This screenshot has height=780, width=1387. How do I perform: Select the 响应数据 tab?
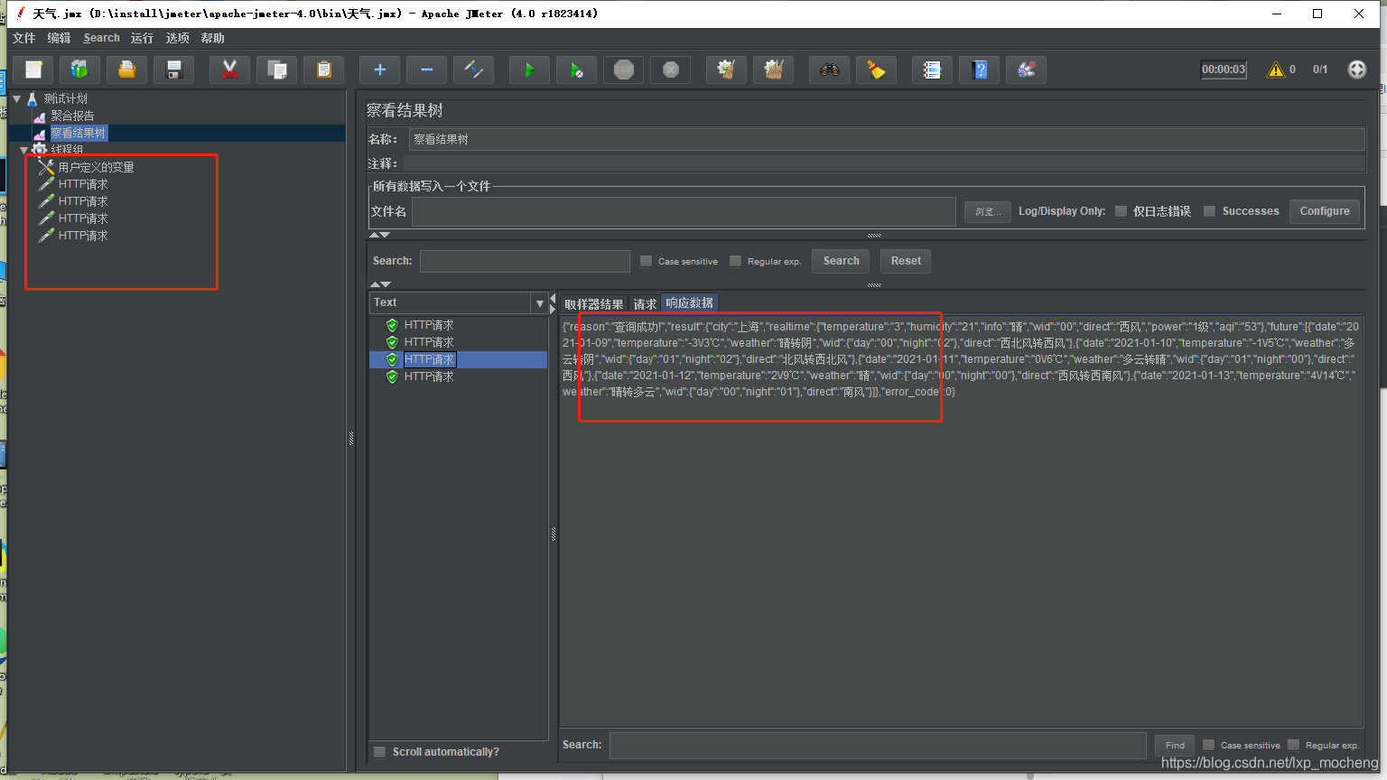click(x=690, y=303)
